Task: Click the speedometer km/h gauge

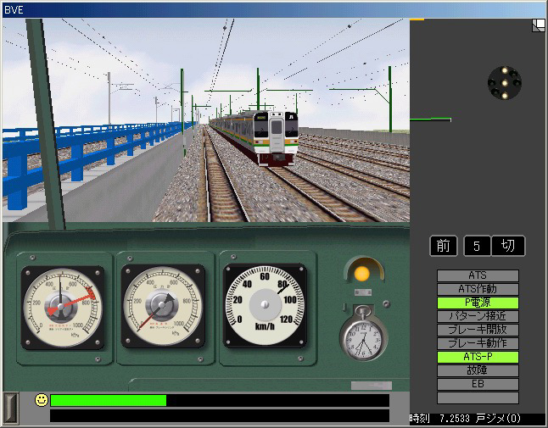Action: point(264,303)
